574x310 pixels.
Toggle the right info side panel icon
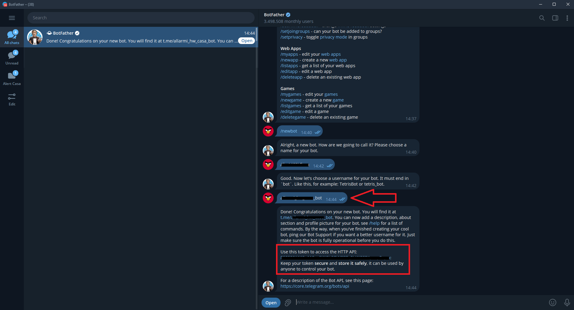[x=555, y=18]
